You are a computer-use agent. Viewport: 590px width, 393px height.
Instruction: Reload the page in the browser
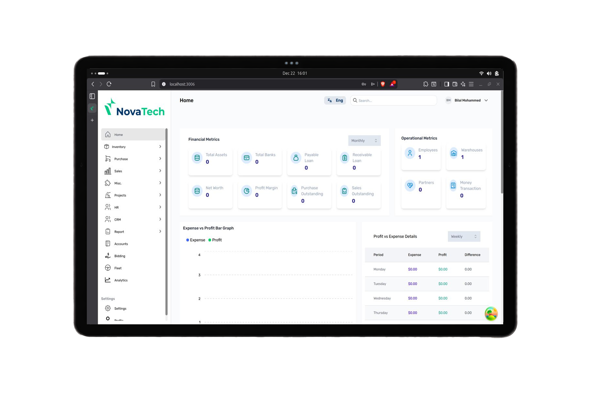point(109,84)
